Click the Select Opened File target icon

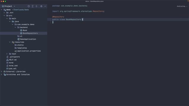pos(29,6)
